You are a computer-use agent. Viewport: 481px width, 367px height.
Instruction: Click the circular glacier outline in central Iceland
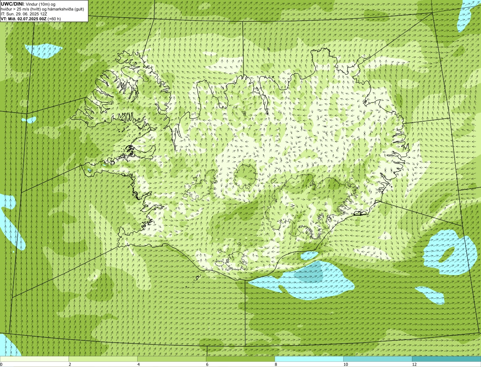pyautogui.click(x=245, y=176)
